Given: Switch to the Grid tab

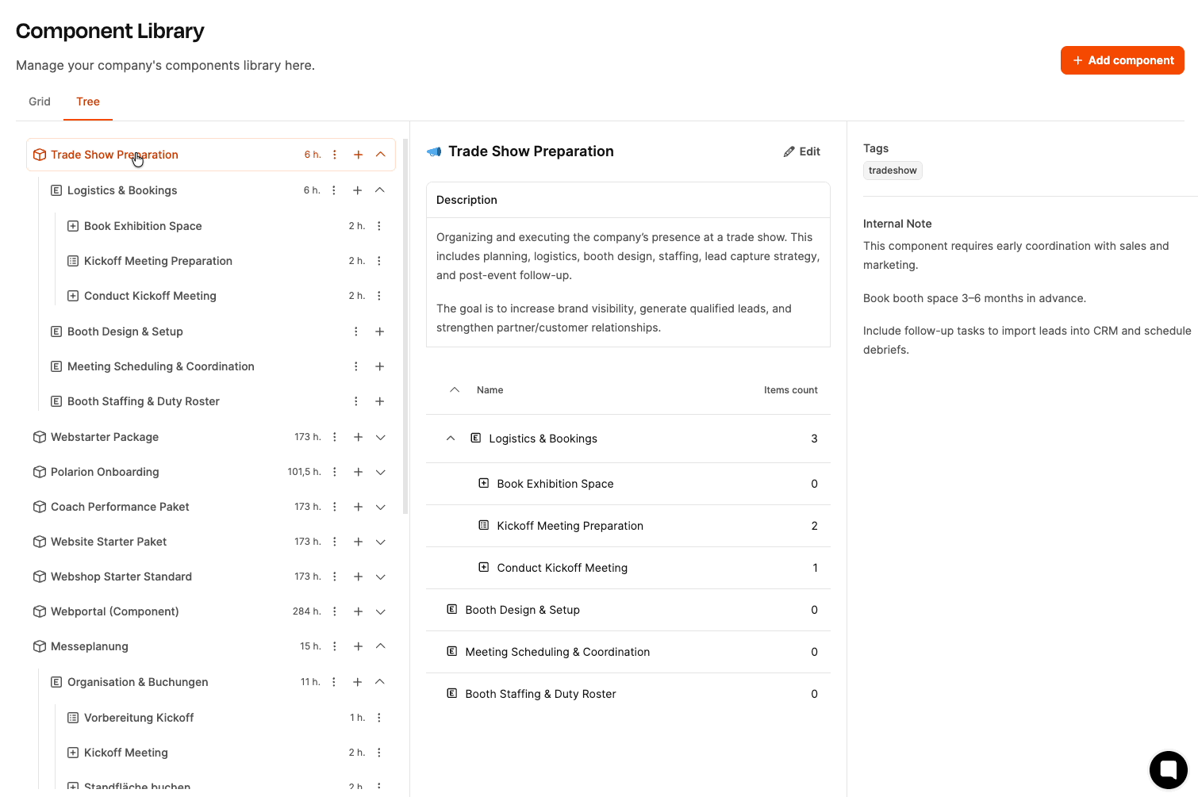Looking at the screenshot, I should click(40, 102).
